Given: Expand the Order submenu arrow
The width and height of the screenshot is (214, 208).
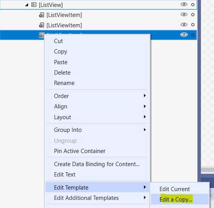Looking at the screenshot, I should [x=145, y=96].
